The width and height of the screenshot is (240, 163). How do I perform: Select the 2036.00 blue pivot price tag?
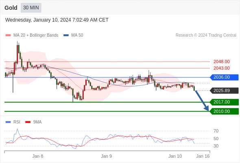[224, 77]
